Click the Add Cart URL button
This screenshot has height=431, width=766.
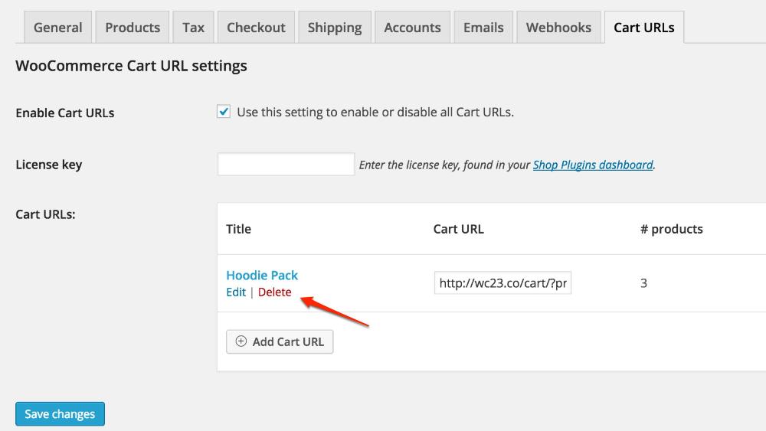280,341
